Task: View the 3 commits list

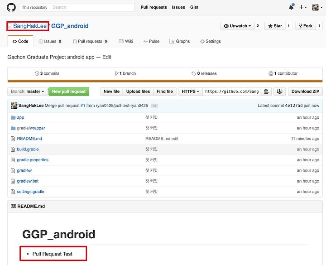Action: coord(47,73)
